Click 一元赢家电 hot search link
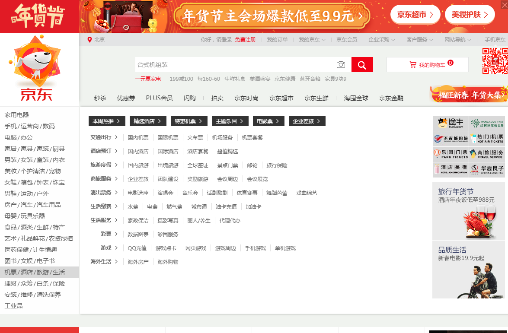 (148, 79)
